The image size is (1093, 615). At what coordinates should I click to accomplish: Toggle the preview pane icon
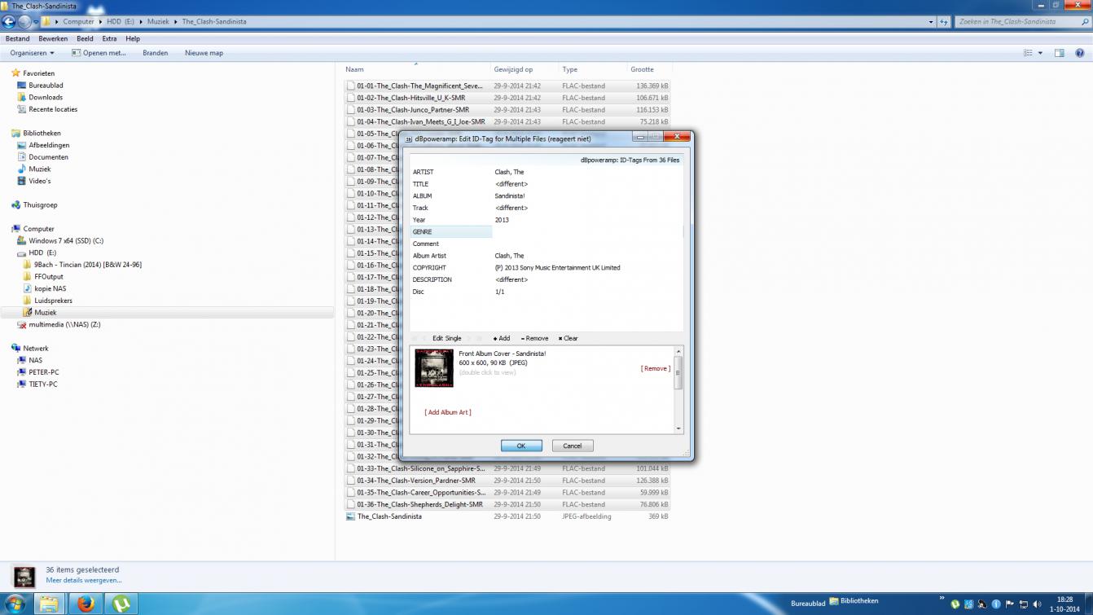[1059, 53]
